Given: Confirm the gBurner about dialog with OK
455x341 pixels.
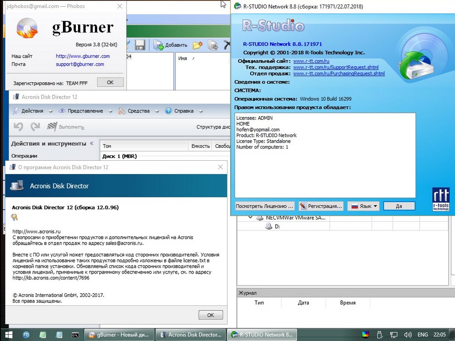Looking at the screenshot, I should click(x=110, y=82).
